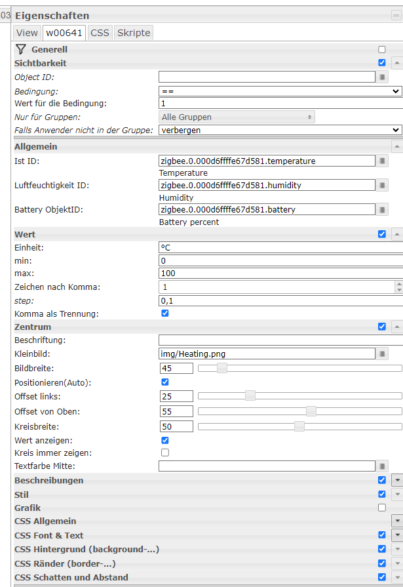The image size is (403, 587).
Task: Uncheck Positionieren(Auto)
Action: [165, 382]
